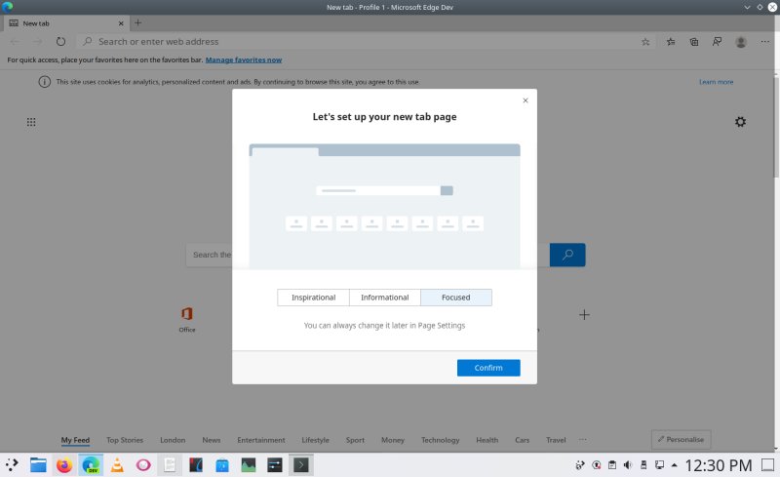This screenshot has width=780, height=477.
Task: Expand more feed categories ellipsis
Action: click(582, 439)
